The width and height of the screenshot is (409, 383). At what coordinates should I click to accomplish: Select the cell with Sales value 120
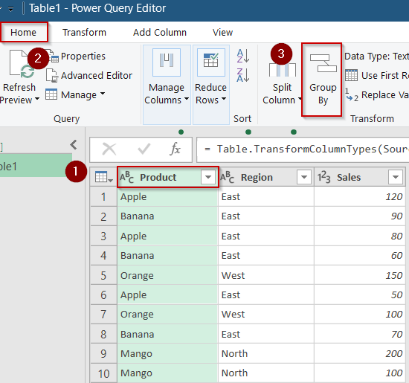pos(360,197)
